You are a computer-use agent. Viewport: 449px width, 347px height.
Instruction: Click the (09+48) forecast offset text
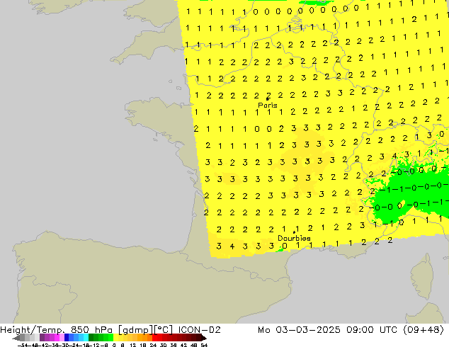[x=424, y=330]
